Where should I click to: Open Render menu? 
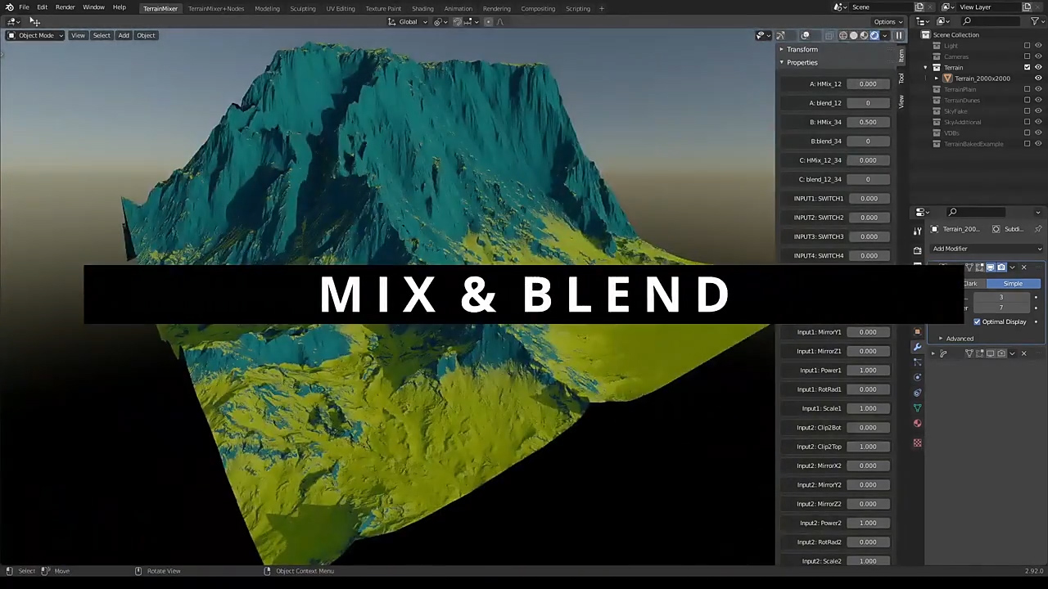(x=65, y=7)
